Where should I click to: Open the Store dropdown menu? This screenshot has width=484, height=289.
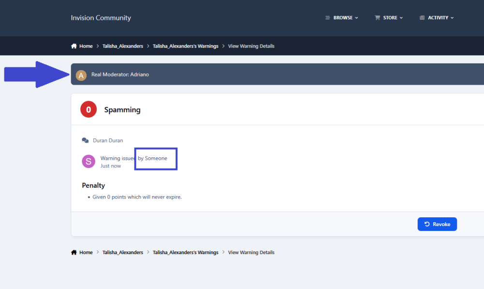click(389, 18)
